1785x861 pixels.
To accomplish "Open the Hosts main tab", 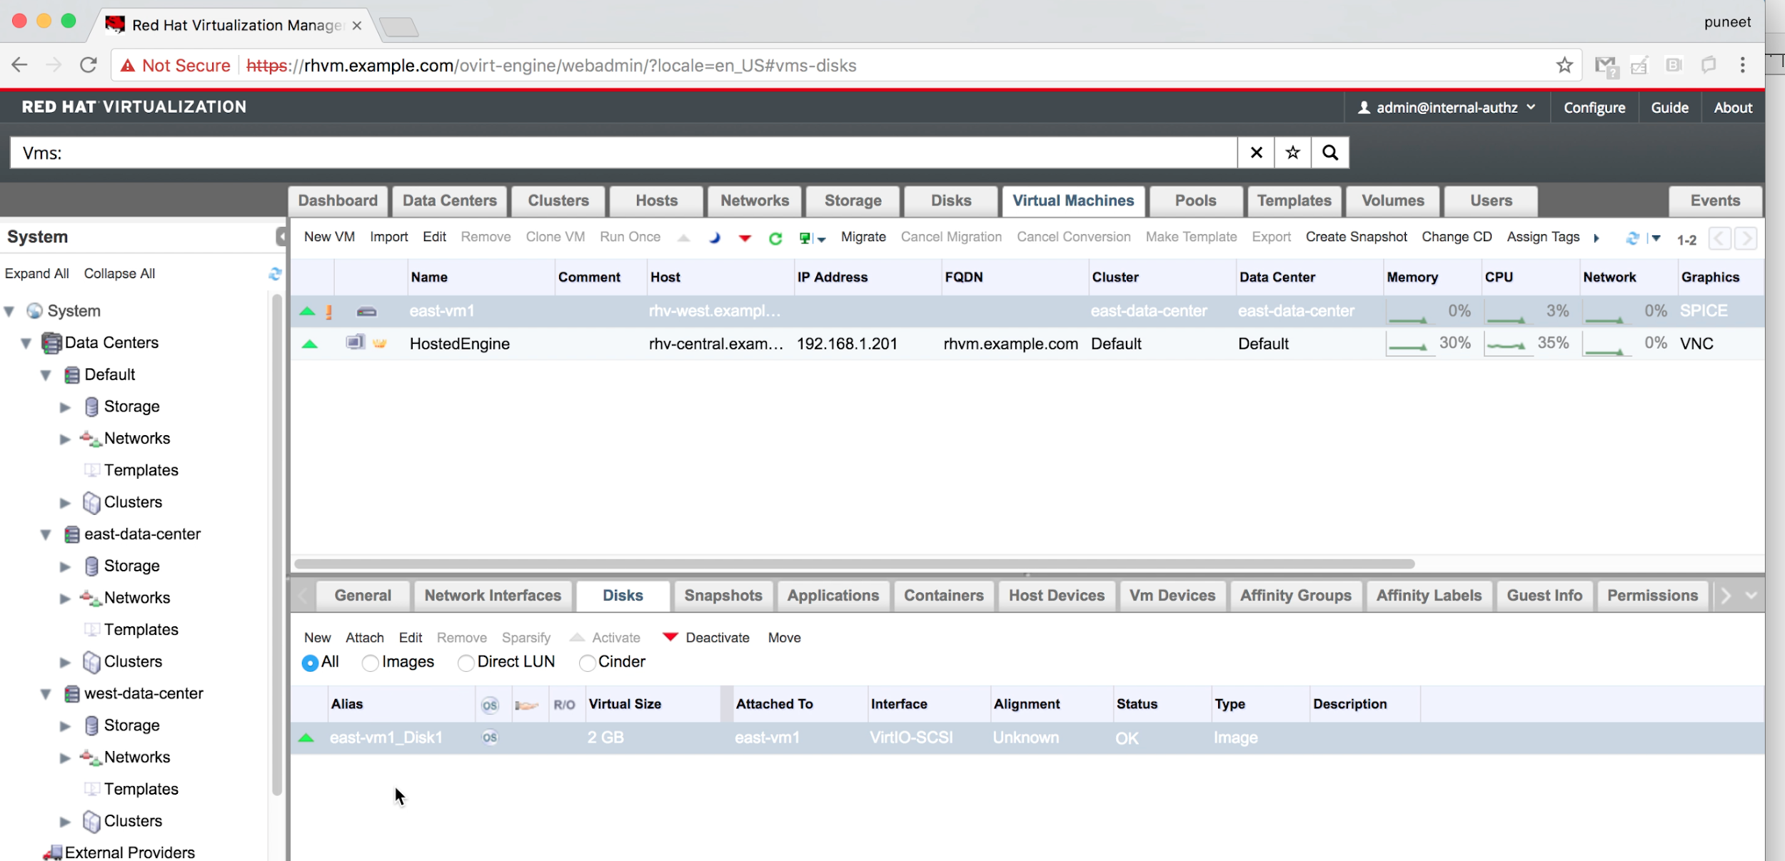I will (656, 201).
